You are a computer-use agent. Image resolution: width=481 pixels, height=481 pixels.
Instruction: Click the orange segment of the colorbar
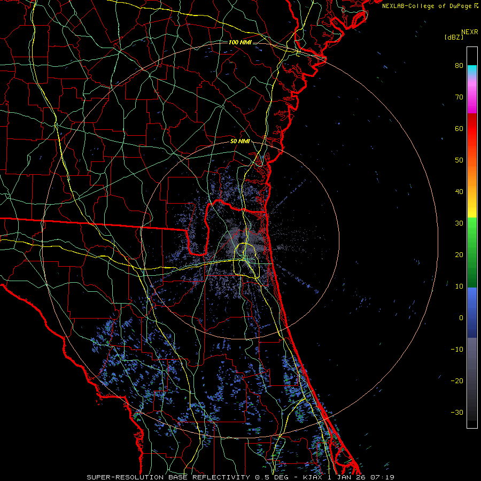click(472, 176)
